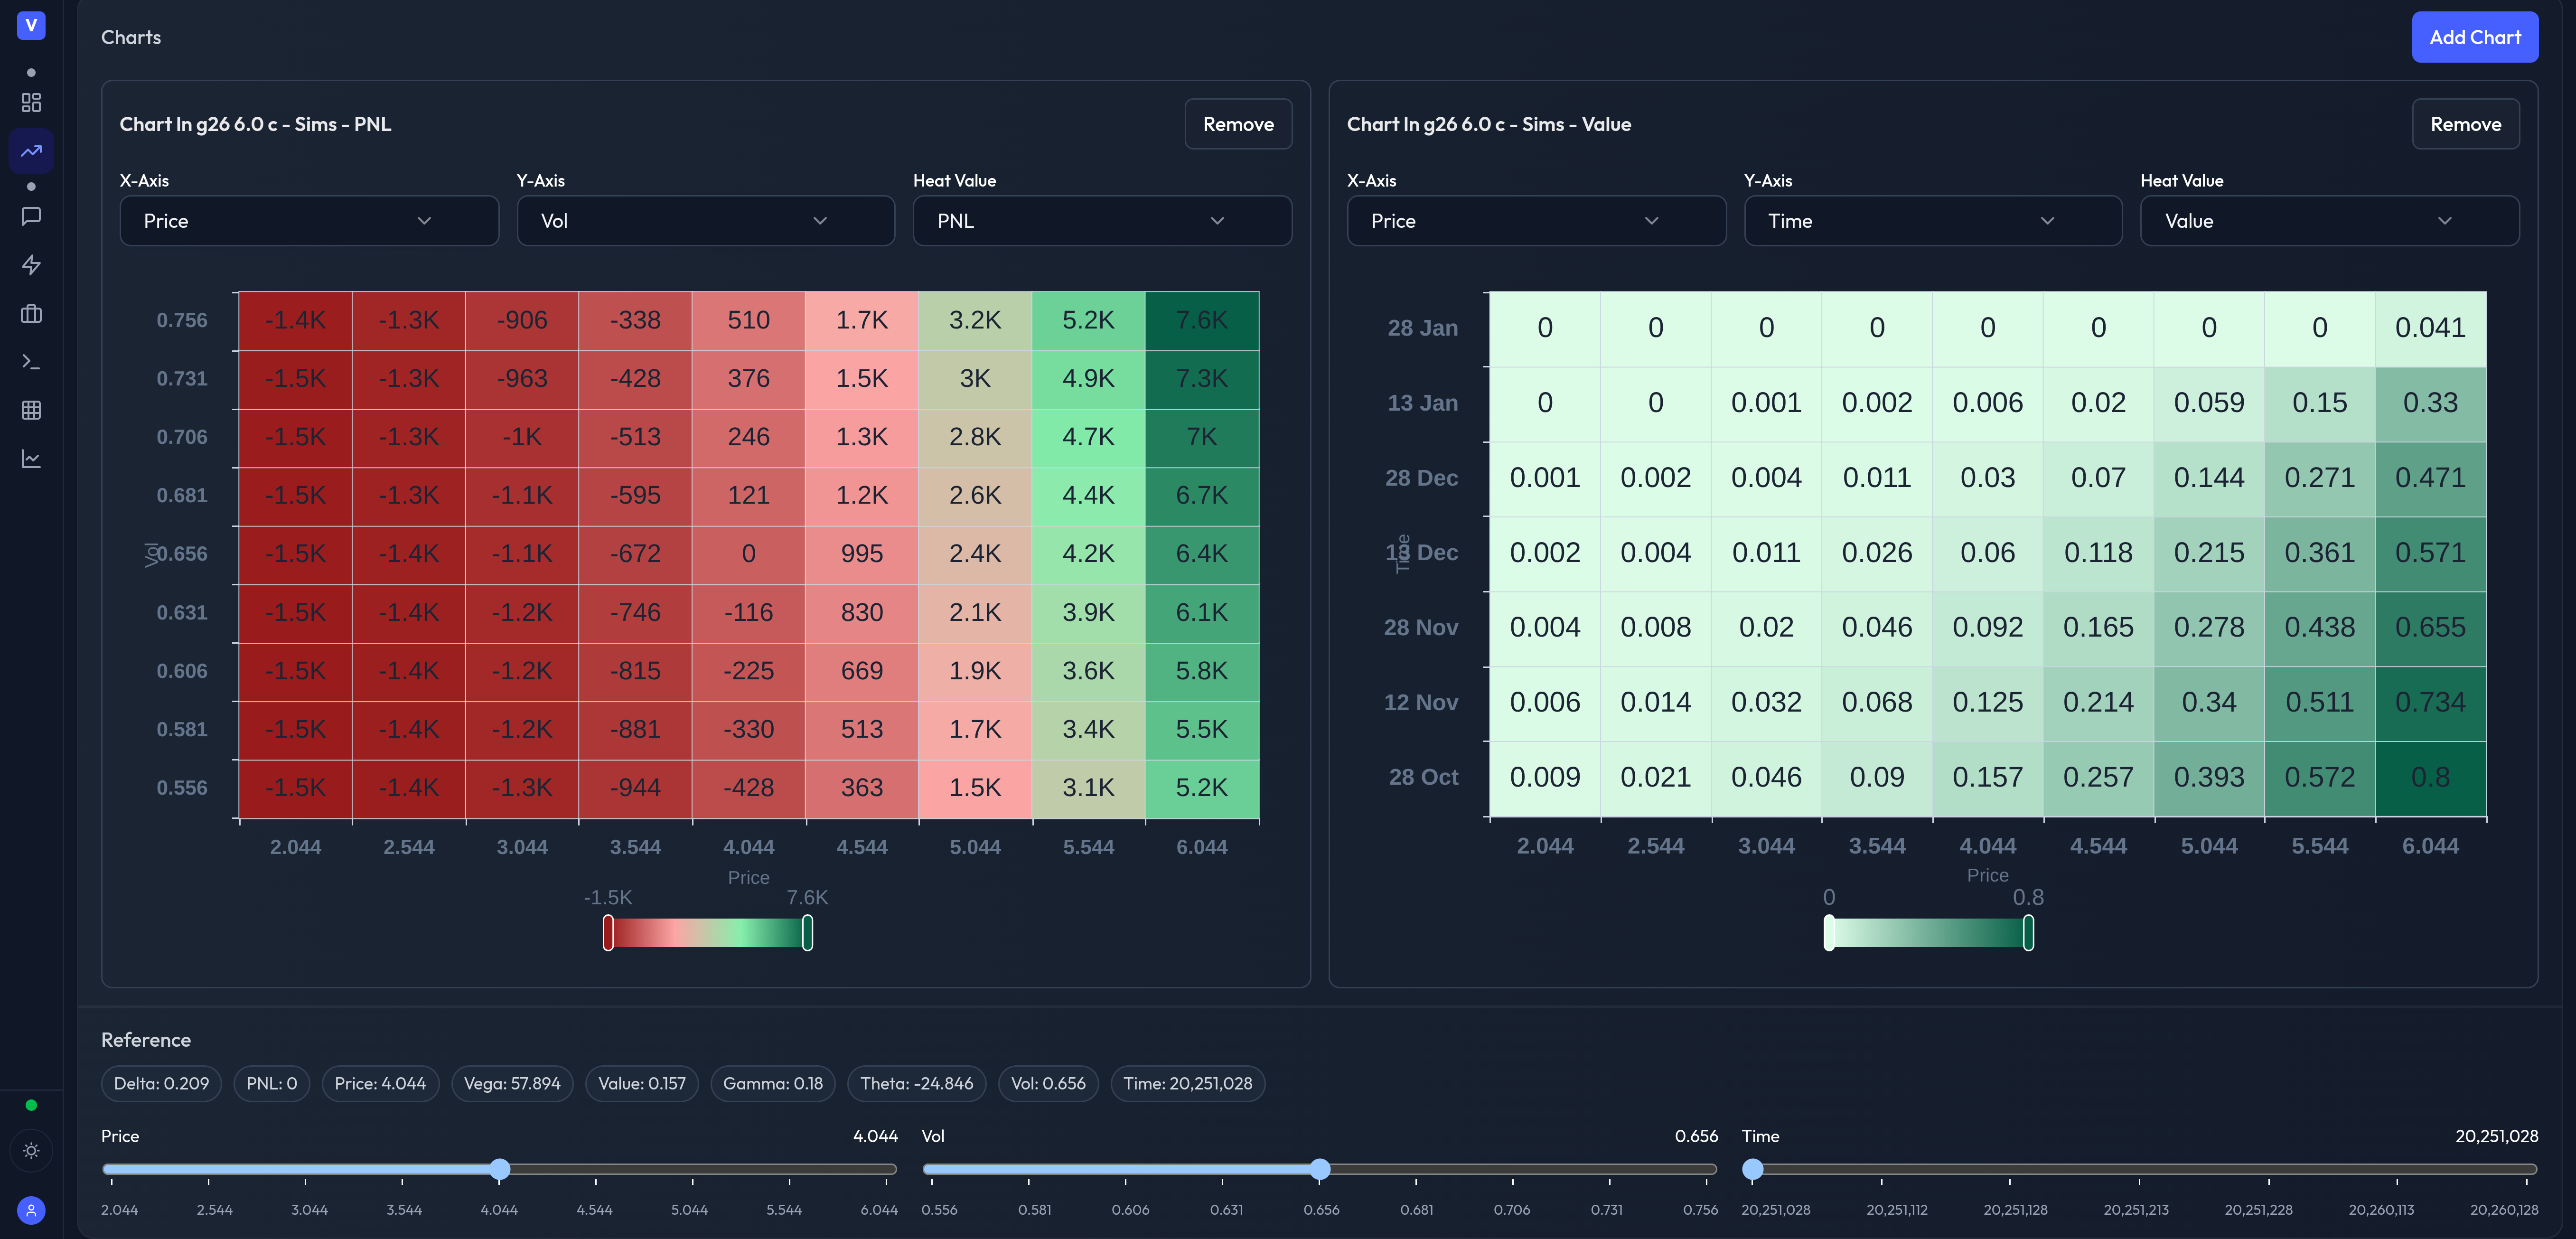
Task: Open the dashboard grid panel
Action: point(31,102)
